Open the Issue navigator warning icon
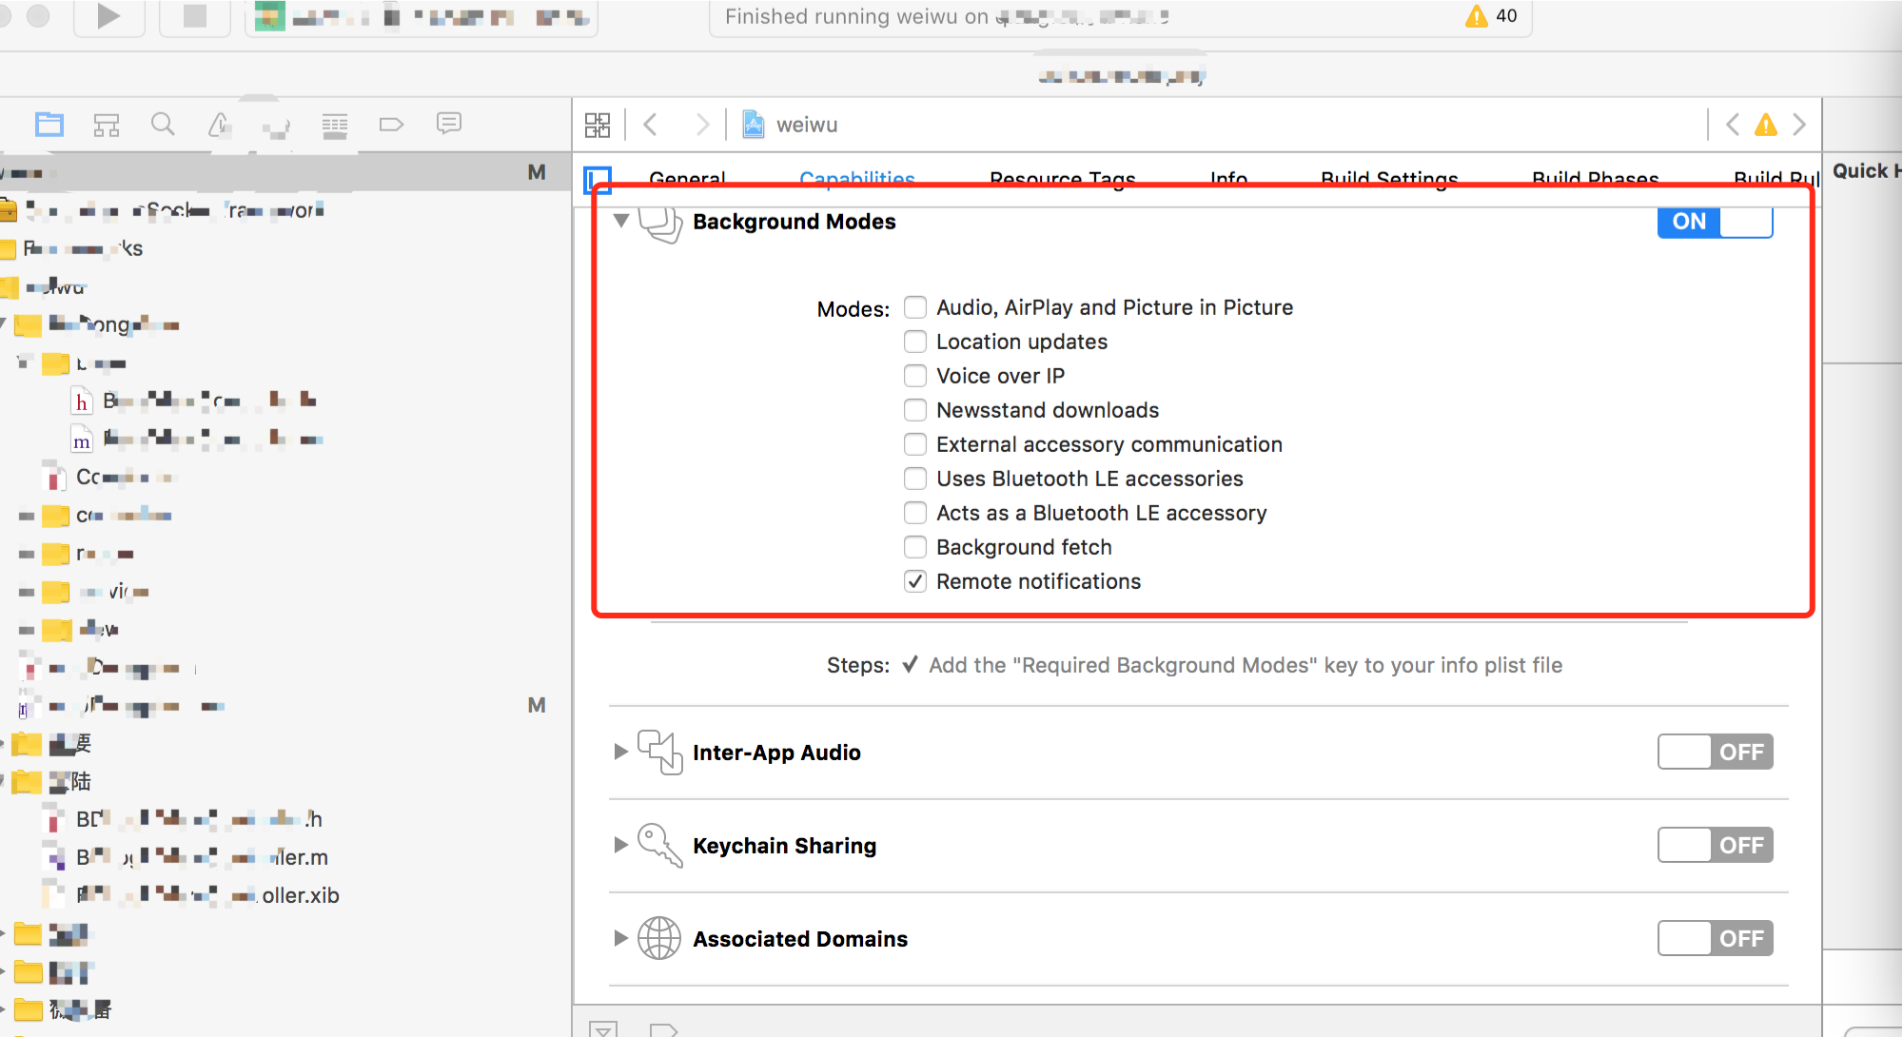Viewport: 1903px width, 1037px height. pyautogui.click(x=220, y=124)
